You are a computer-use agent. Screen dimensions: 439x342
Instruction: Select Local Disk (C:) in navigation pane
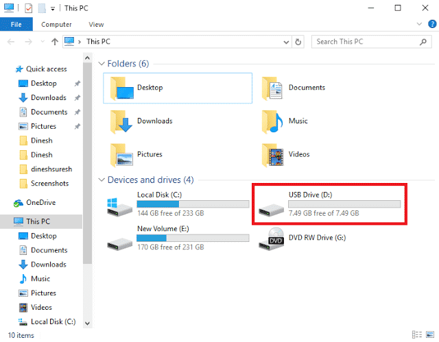click(54, 321)
